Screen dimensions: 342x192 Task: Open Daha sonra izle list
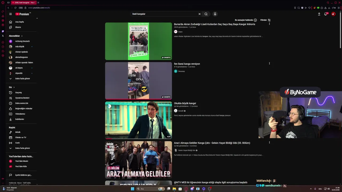click(x=21, y=103)
